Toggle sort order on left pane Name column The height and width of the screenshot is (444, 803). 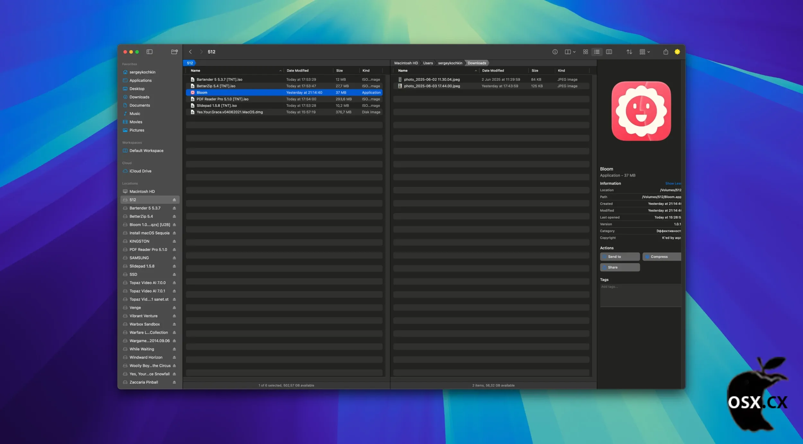[x=235, y=70]
